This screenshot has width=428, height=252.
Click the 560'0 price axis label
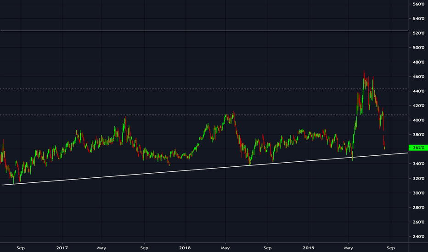pos(419,4)
